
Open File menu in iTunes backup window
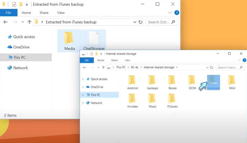coord(9,13)
